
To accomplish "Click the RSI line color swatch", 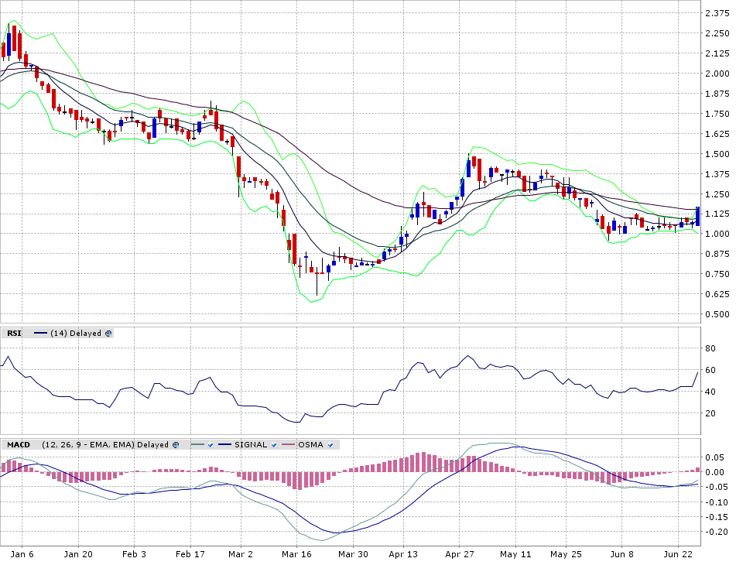I will tap(40, 334).
